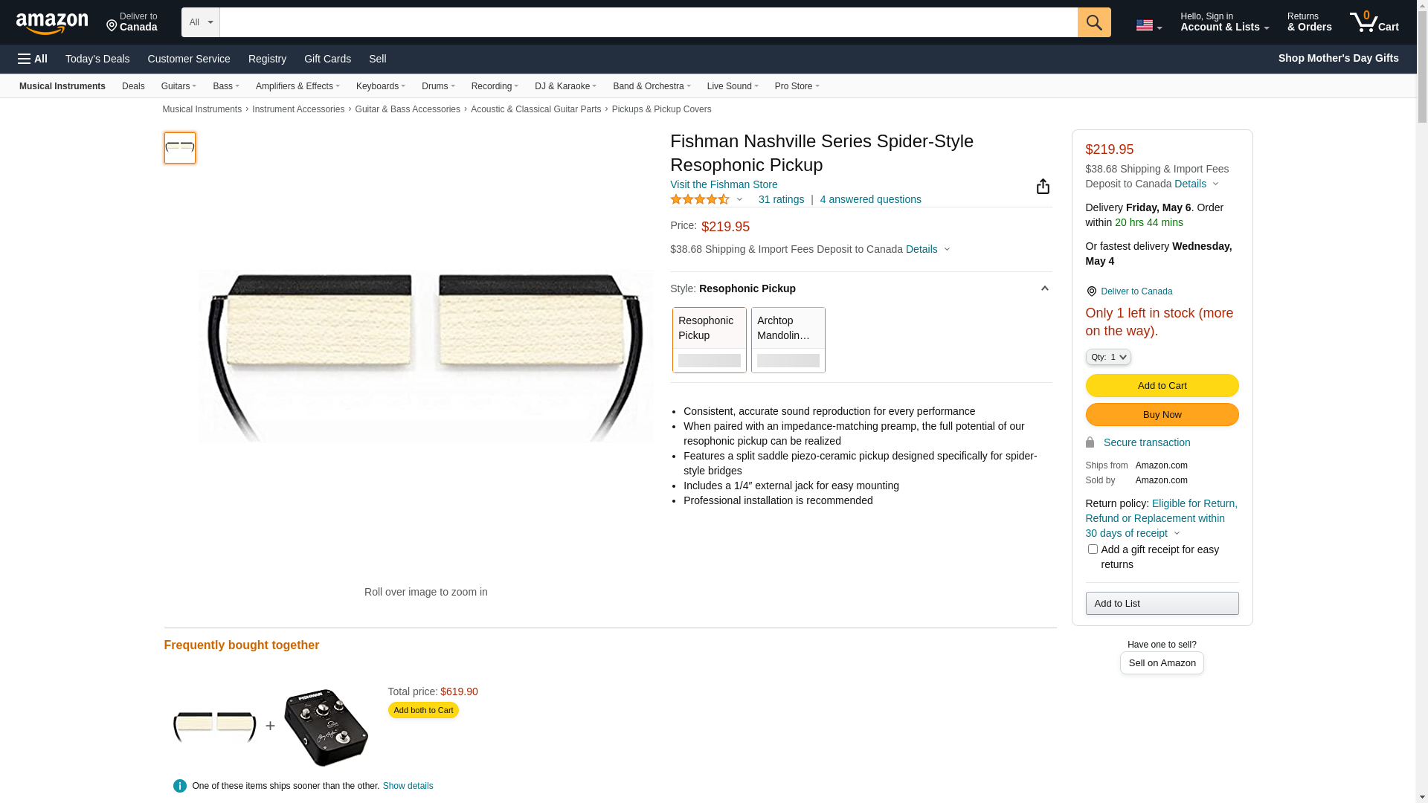Collapse the Style section chevron
Viewport: 1428px width, 803px height.
(1044, 288)
